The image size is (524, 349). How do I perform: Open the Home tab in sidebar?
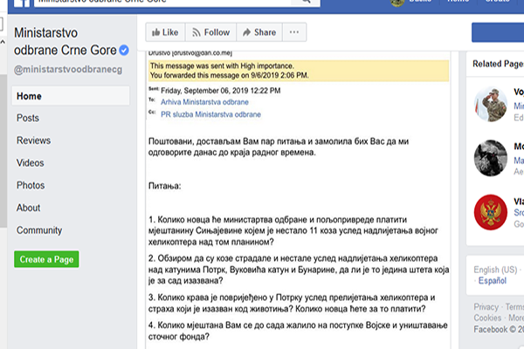click(x=29, y=96)
